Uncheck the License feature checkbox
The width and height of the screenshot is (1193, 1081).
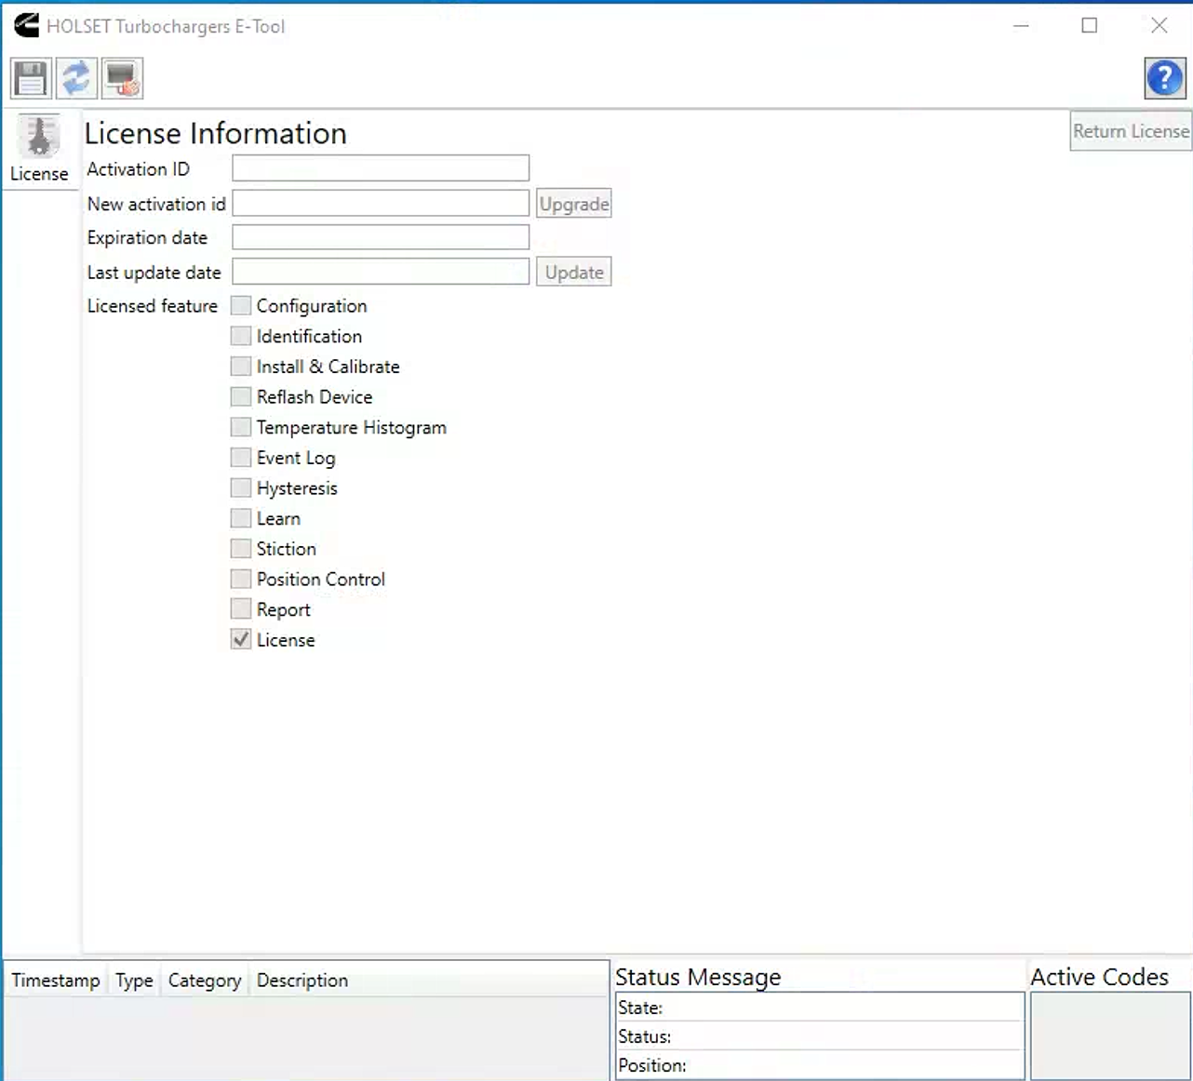241,639
